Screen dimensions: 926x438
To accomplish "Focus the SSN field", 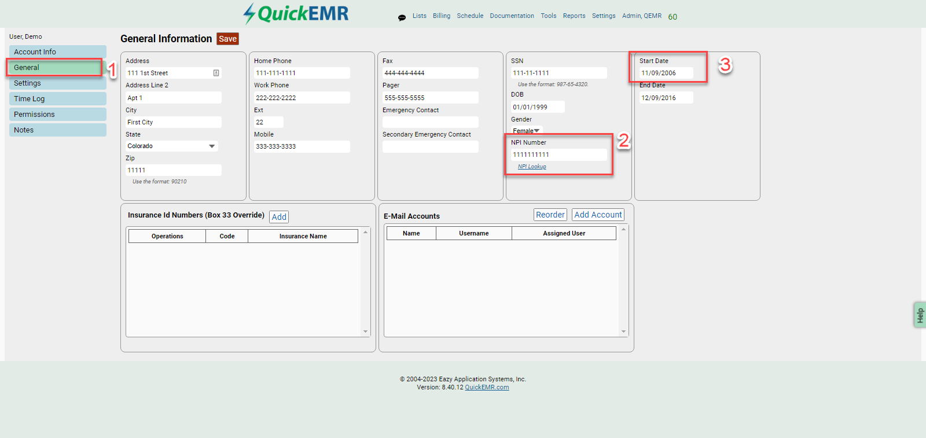I will pyautogui.click(x=559, y=73).
